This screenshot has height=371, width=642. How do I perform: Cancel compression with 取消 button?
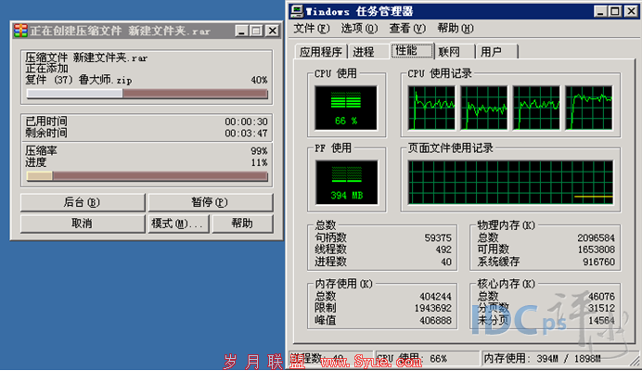(83, 224)
